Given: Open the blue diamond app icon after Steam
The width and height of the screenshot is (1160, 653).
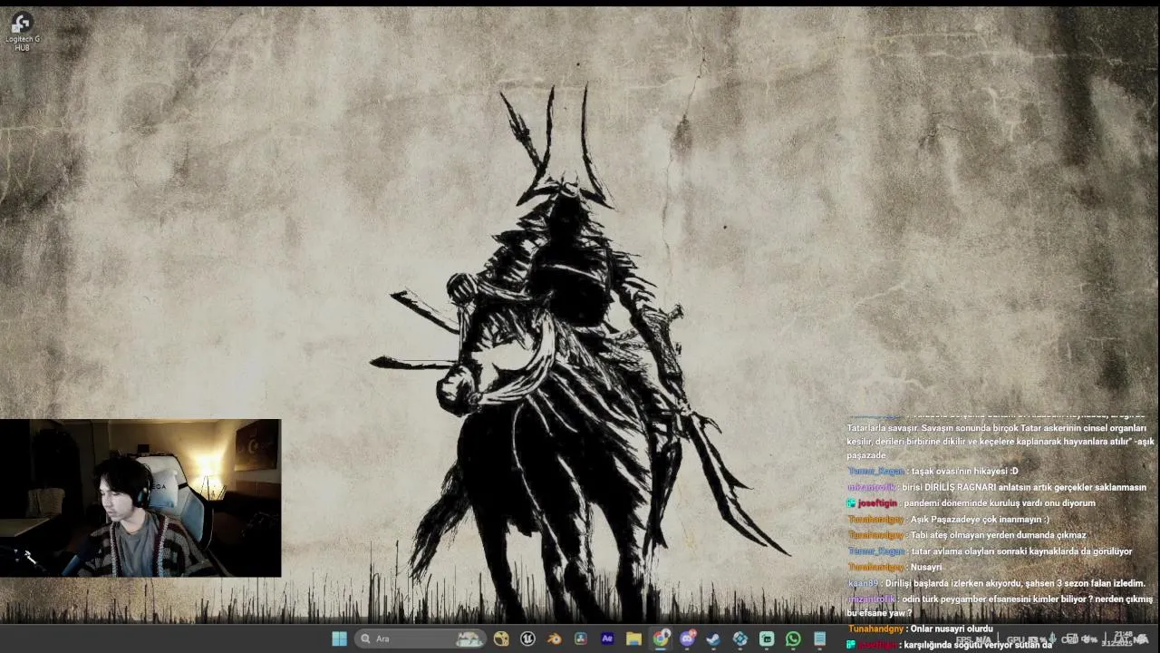Looking at the screenshot, I should [x=740, y=638].
